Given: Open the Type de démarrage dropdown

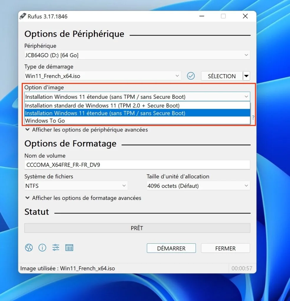Looking at the screenshot, I should coord(102,76).
